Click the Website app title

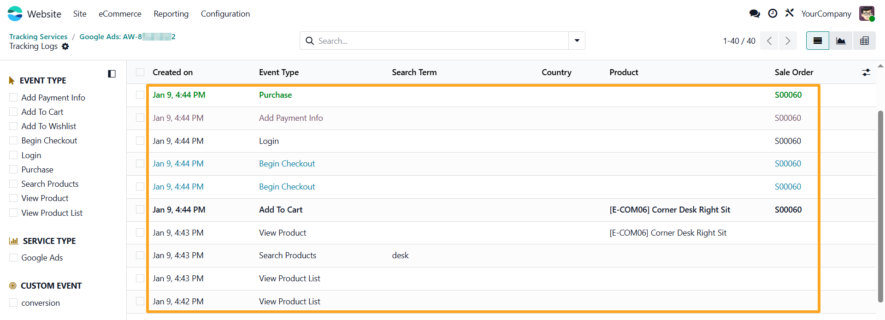44,14
